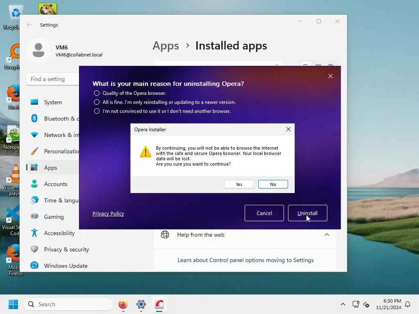Viewport: 419px width, 314px height.
Task: Open Firefox from the taskbar
Action: click(x=123, y=304)
